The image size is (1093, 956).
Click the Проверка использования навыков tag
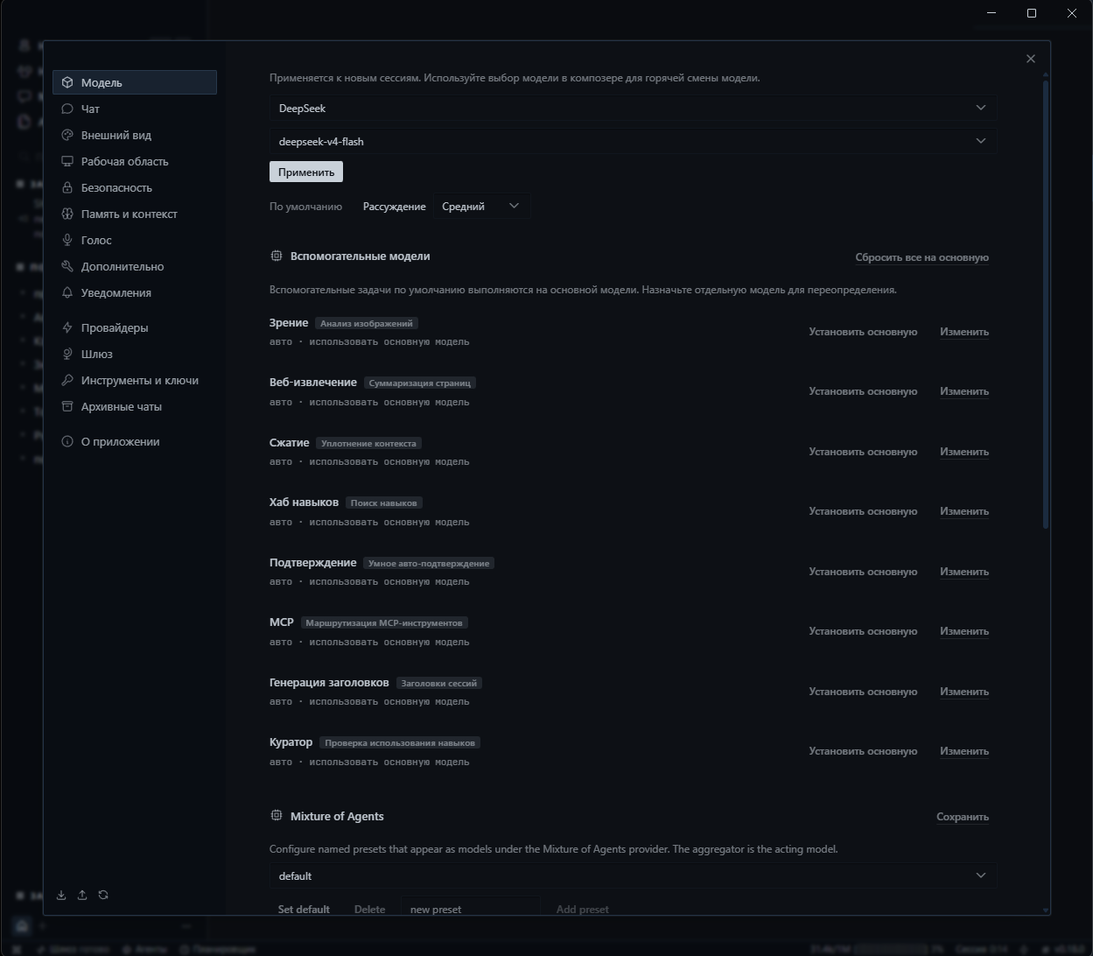click(400, 742)
